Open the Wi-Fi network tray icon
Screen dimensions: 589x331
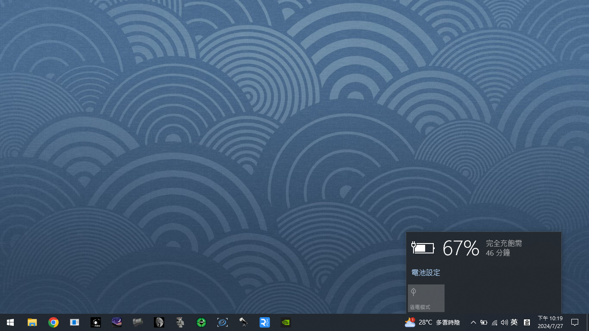(494, 322)
